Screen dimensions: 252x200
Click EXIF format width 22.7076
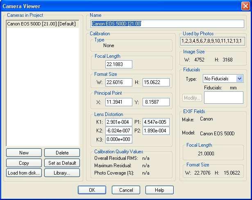point(202,173)
